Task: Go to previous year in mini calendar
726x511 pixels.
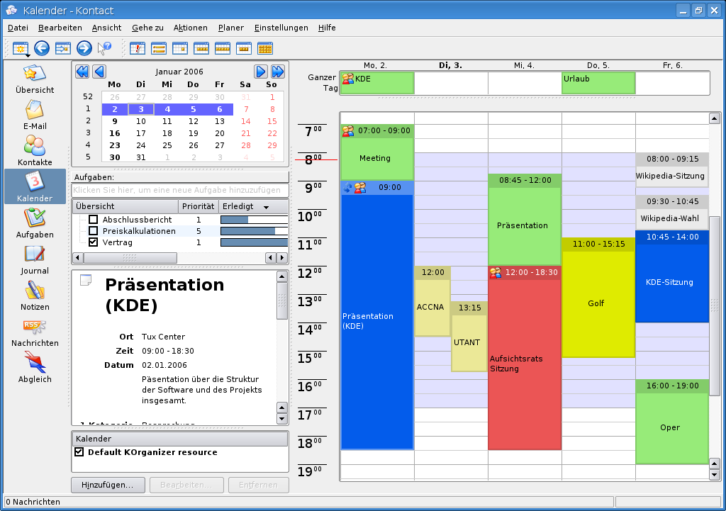Action: point(82,72)
